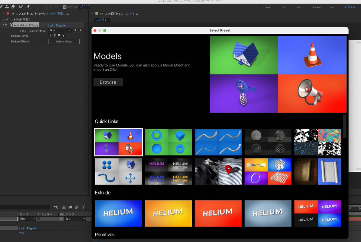Click the lowest リセット link in timeline
The width and height of the screenshot is (361, 242).
click(x=22, y=233)
